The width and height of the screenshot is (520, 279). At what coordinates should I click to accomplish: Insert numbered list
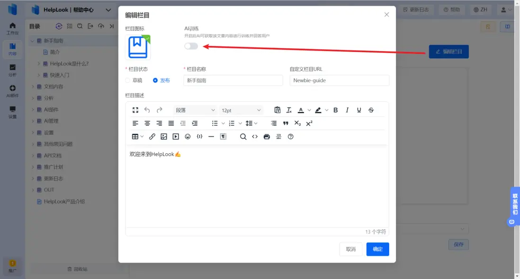(x=232, y=123)
